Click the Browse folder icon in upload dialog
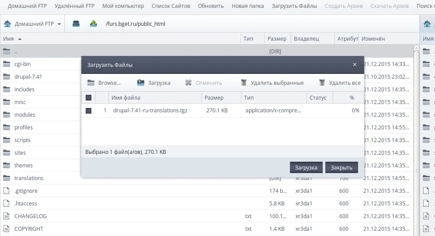 tap(91, 83)
